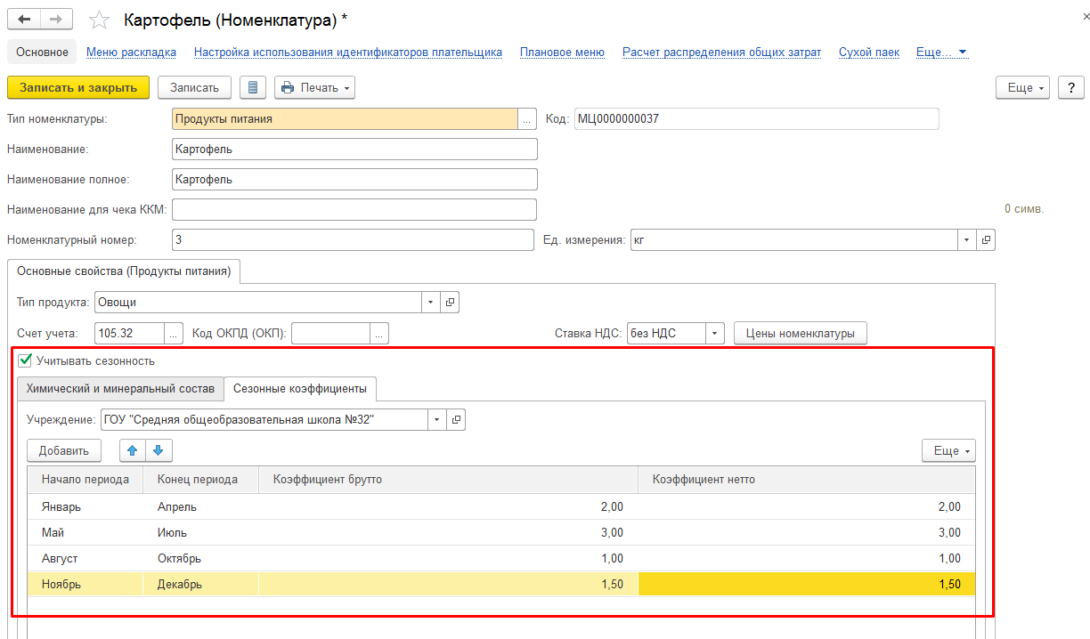Select the Июль end period cell
The height and width of the screenshot is (639, 1090).
[x=201, y=532]
